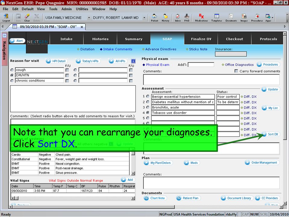The height and width of the screenshot is (217, 289).
Task: Click the blue info icon beside All HPIs
Action: [x=133, y=61]
